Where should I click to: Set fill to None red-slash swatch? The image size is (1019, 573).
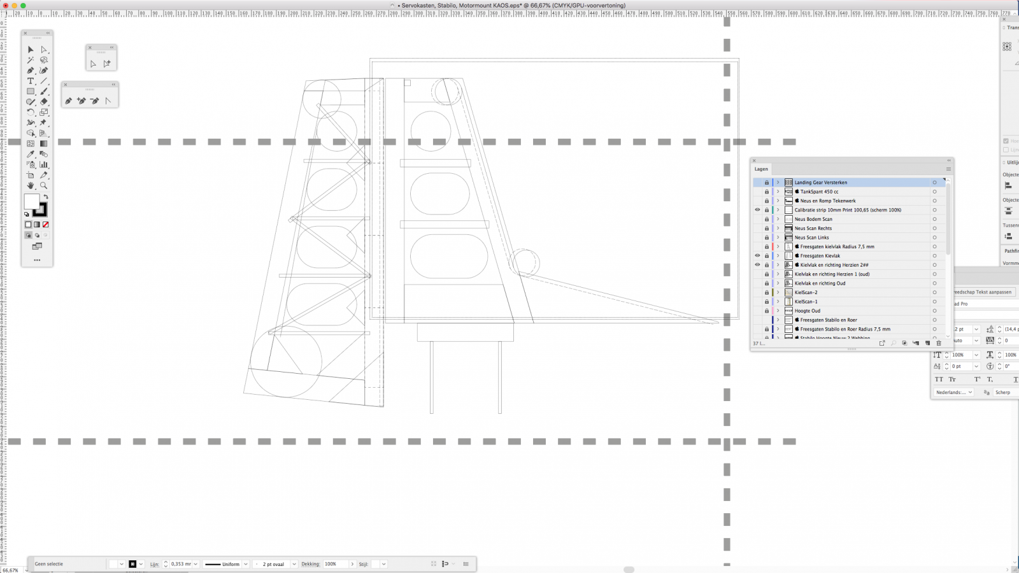(45, 225)
